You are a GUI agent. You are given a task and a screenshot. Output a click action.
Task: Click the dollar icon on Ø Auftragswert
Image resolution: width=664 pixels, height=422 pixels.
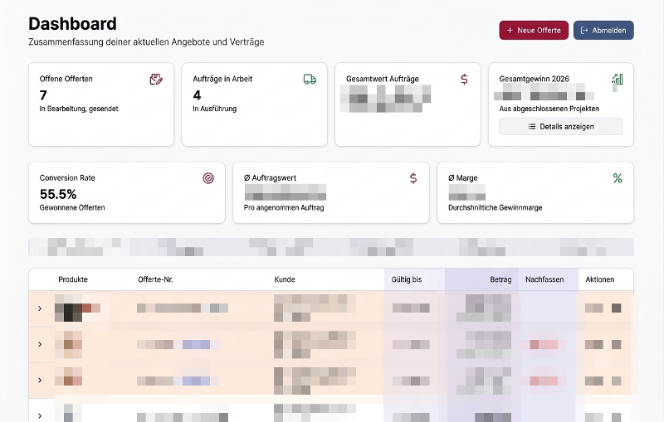(x=413, y=178)
